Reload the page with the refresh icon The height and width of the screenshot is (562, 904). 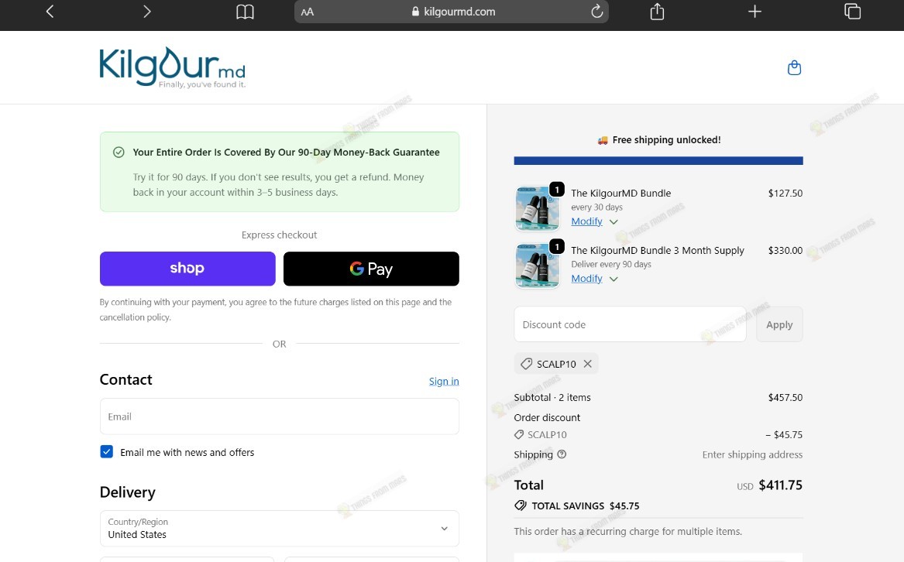point(596,12)
